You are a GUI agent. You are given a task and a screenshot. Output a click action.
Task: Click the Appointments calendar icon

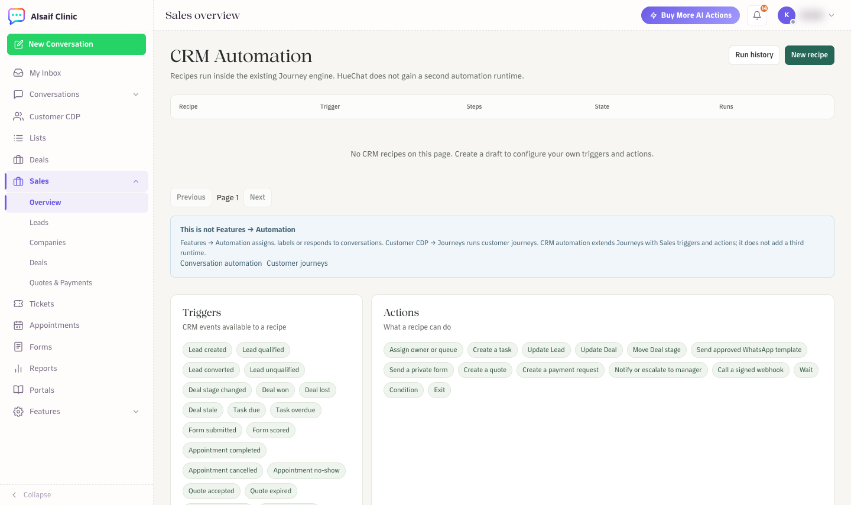pos(18,325)
